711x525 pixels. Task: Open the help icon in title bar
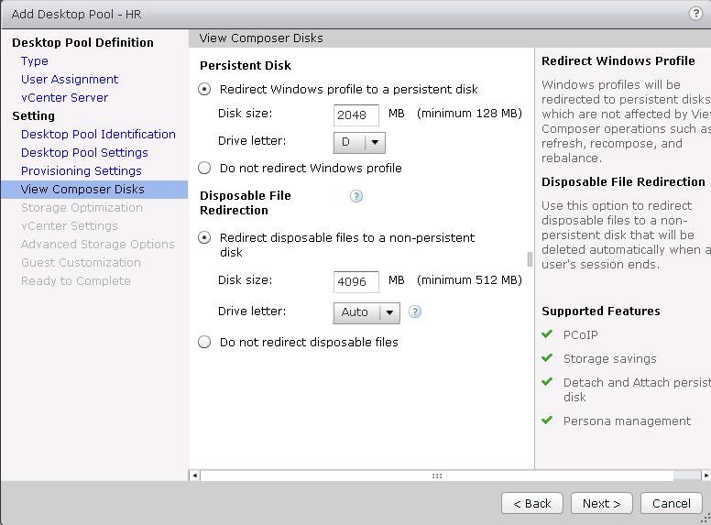(695, 14)
